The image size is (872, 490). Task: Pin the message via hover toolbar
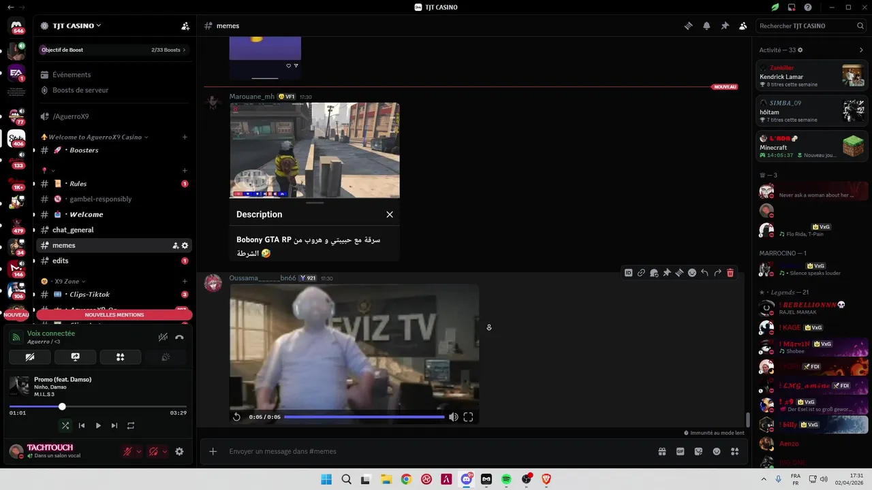666,273
